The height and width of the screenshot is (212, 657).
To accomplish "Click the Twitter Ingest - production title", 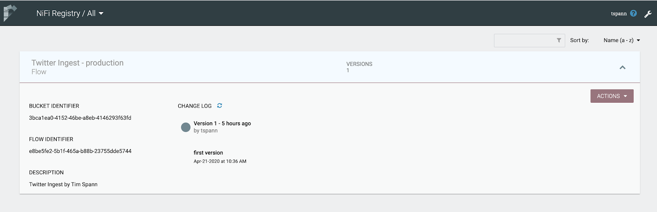I will [78, 63].
